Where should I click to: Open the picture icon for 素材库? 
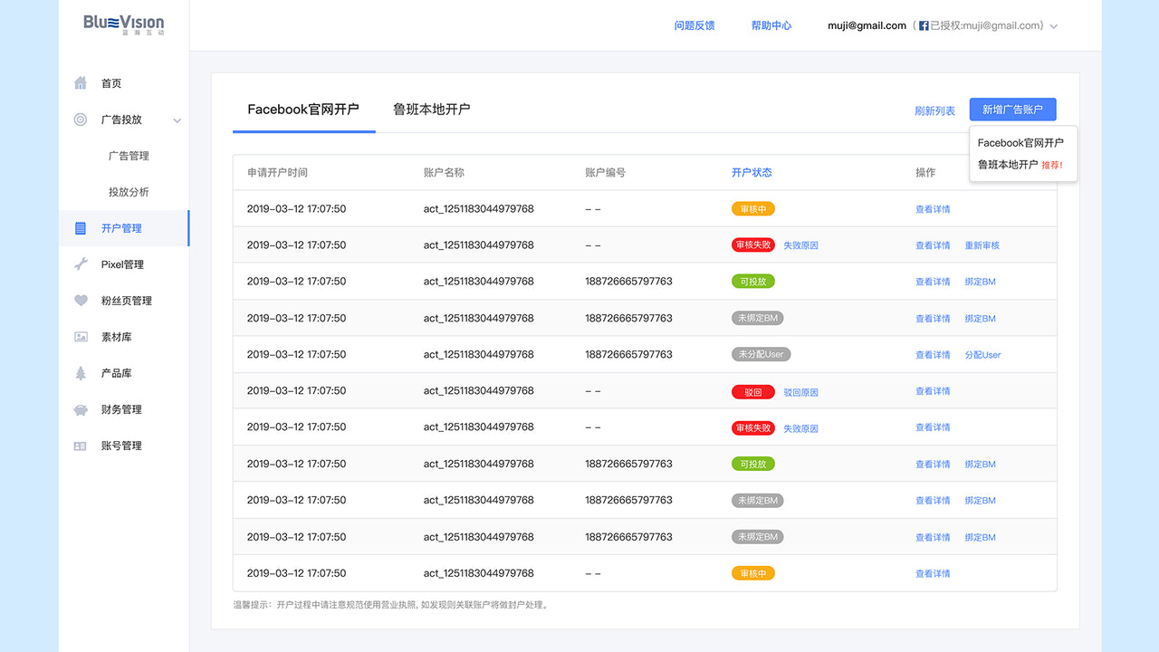(x=81, y=337)
